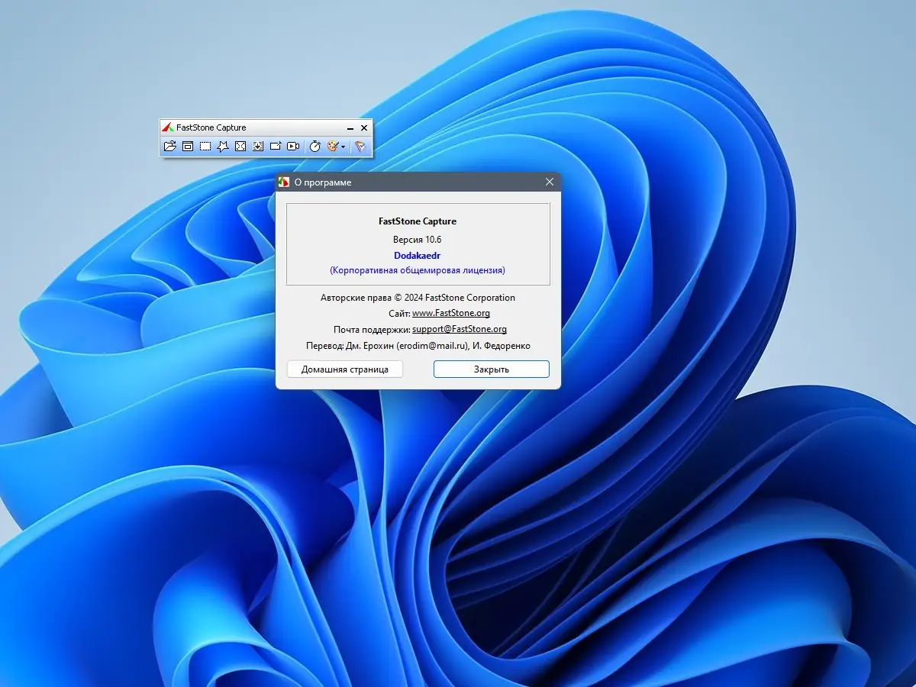Screen dimensions: 916x687
Task: Click the output palette icon
Action: 332,147
